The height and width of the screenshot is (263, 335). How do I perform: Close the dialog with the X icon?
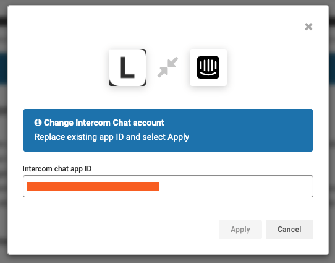308,27
